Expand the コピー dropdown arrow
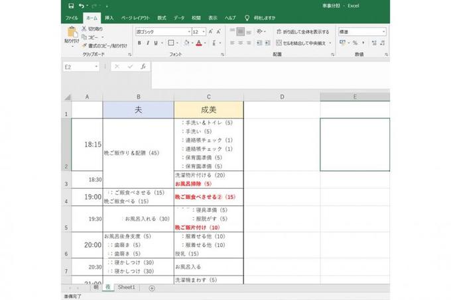The image size is (451, 300). pos(102,37)
